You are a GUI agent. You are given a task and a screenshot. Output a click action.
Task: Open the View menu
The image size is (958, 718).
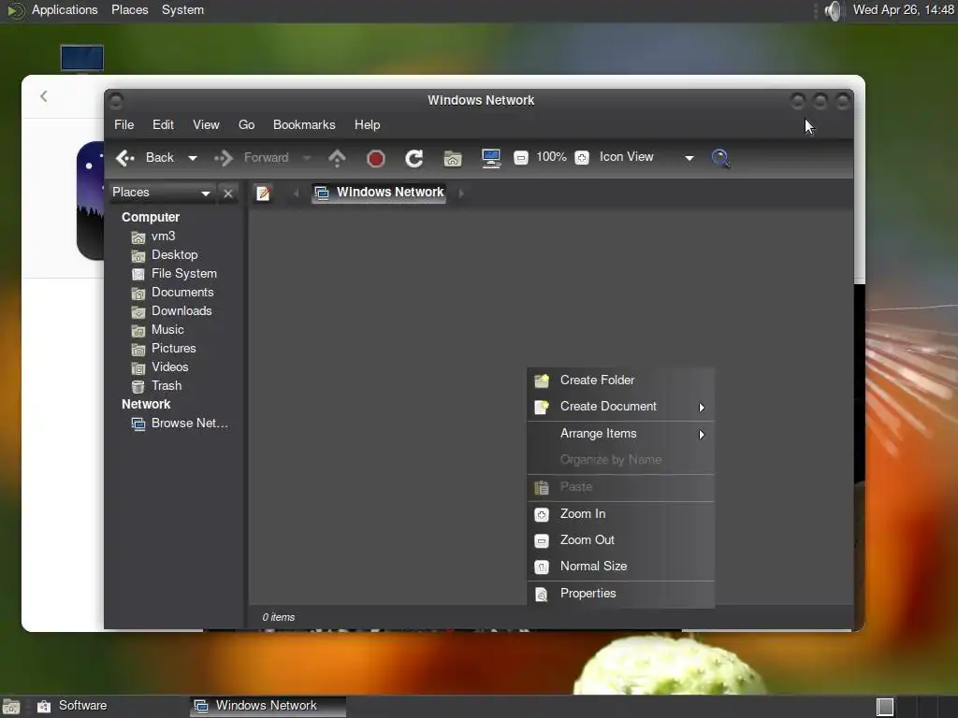click(206, 124)
